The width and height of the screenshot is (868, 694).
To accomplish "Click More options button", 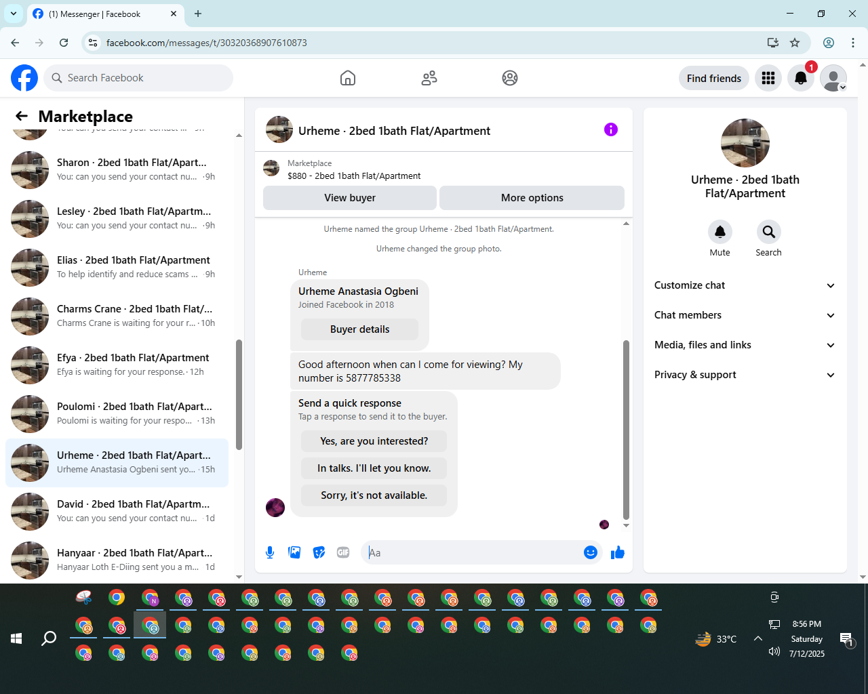I will click(x=532, y=198).
